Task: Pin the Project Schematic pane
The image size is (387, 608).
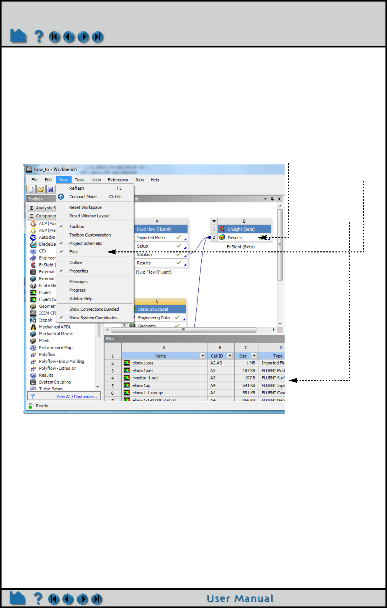Action: coord(272,199)
